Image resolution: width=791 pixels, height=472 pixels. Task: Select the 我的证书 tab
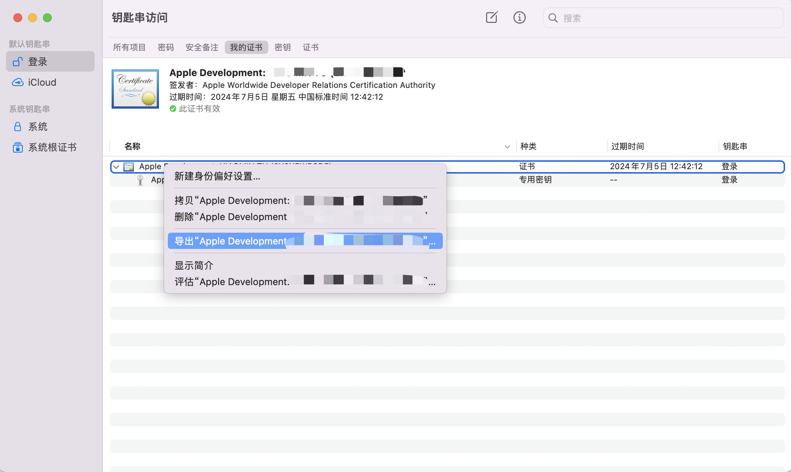pos(246,47)
